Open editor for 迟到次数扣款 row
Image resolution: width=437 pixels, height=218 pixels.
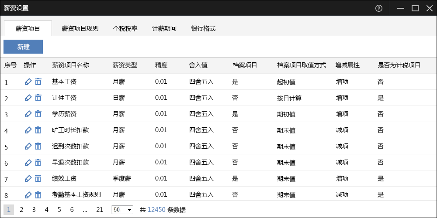coord(28,146)
